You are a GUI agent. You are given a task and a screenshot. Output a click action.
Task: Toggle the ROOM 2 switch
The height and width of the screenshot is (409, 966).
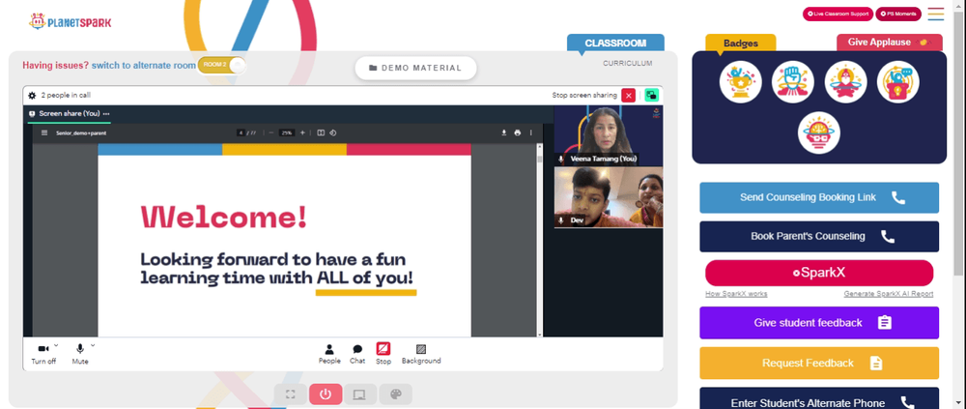[222, 65]
